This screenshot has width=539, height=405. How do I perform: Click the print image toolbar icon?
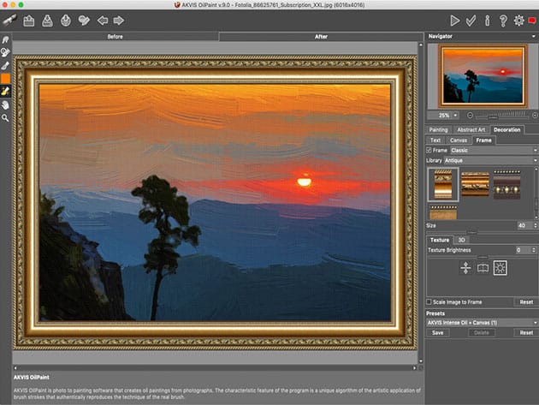click(67, 20)
